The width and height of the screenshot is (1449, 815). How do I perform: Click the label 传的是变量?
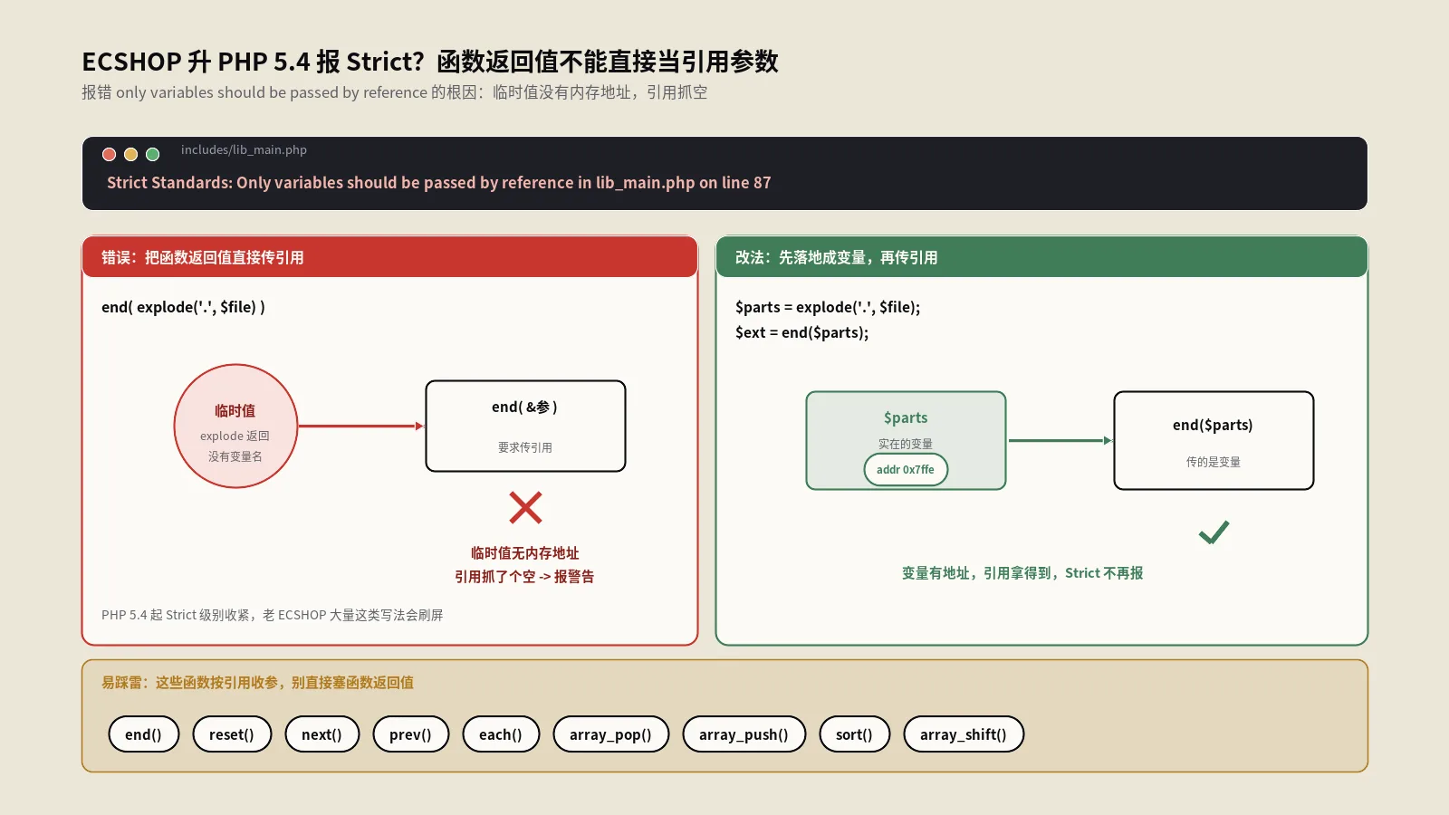pos(1214,462)
